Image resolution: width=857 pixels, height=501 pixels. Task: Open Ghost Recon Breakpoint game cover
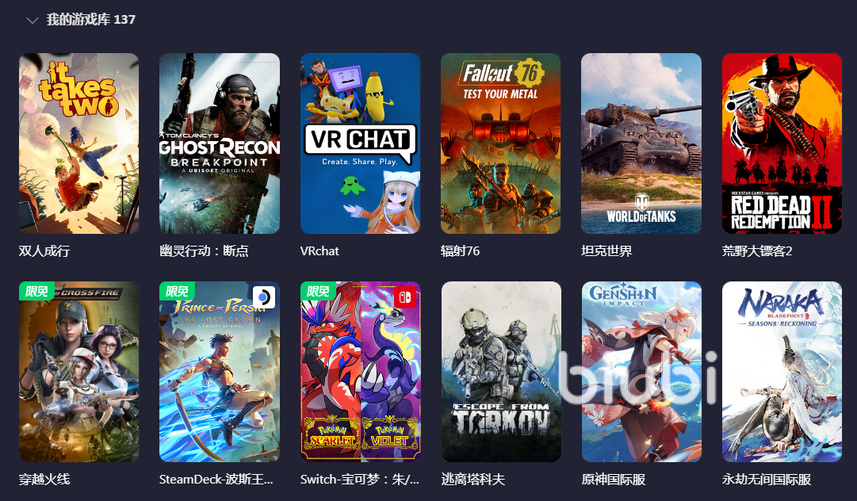pos(219,143)
